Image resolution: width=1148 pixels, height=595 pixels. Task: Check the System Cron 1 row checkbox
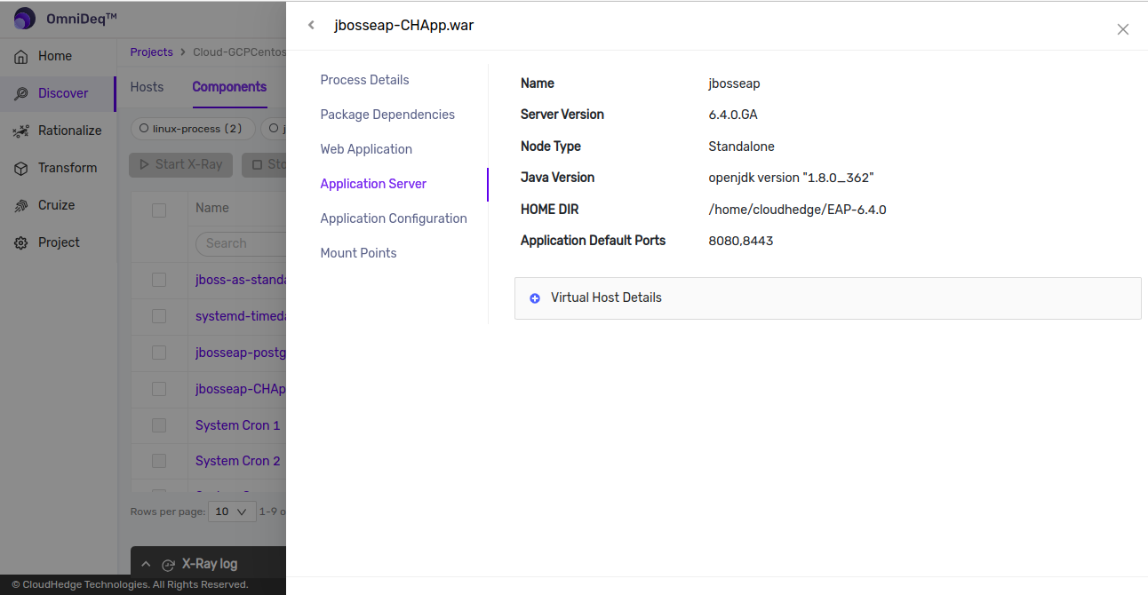pyautogui.click(x=159, y=425)
